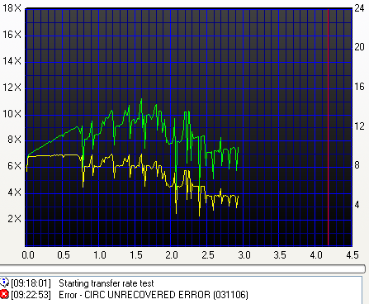Click the 14X speed axis label
The width and height of the screenshot is (369, 304).
pyautogui.click(x=12, y=61)
